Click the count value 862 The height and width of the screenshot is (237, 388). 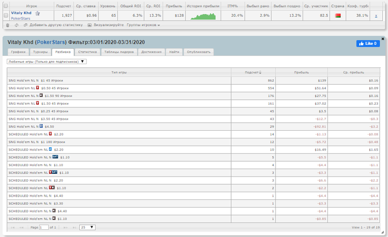pyautogui.click(x=270, y=80)
